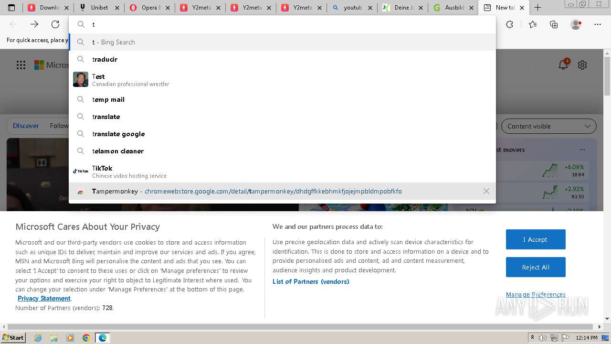Open the Microsoft apps grid launcher

click(x=21, y=65)
